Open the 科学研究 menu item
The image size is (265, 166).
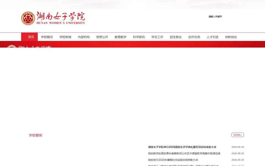coord(139,37)
